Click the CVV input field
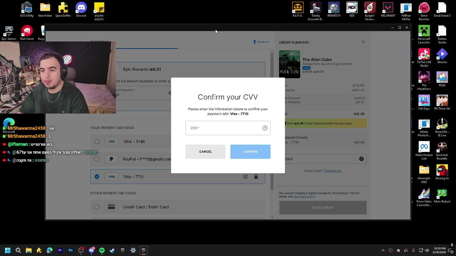Image resolution: width=456 pixels, height=256 pixels. (228, 128)
